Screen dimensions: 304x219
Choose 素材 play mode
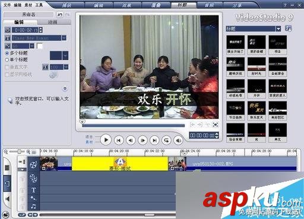[89, 142]
